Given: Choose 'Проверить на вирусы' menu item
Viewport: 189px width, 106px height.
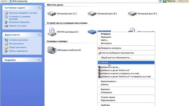Looking at the screenshot, I should pyautogui.click(x=126, y=48).
